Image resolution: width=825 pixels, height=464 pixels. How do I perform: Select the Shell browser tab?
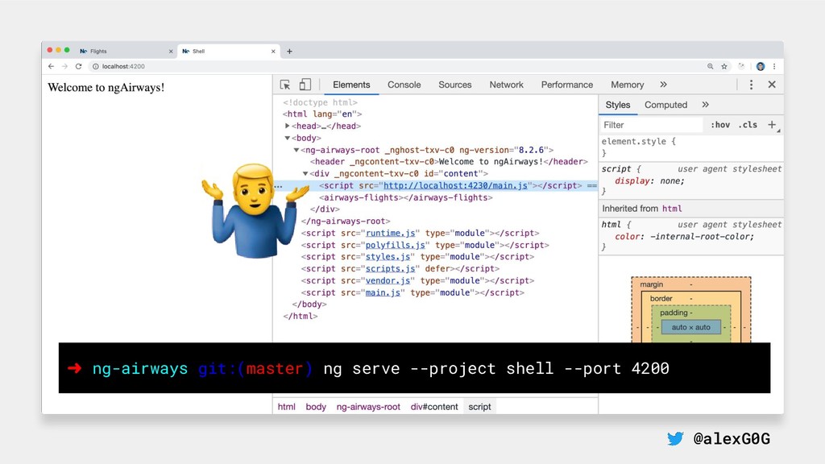pos(228,51)
